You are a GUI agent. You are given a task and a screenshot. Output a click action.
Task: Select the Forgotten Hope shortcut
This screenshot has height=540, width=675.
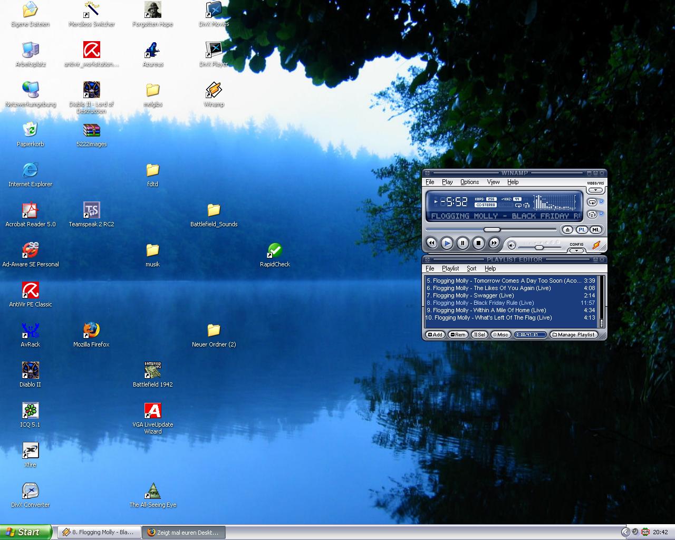click(153, 14)
